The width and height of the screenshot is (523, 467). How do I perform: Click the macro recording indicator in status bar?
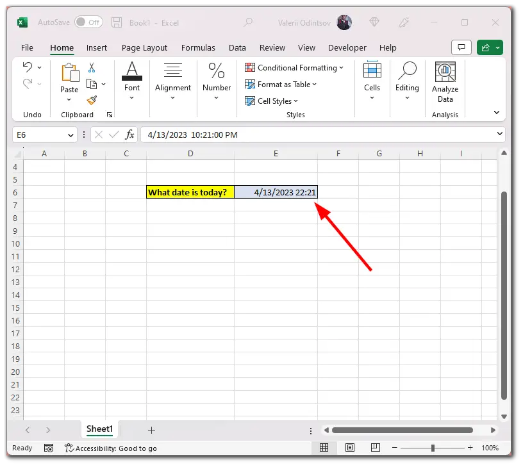pyautogui.click(x=49, y=448)
